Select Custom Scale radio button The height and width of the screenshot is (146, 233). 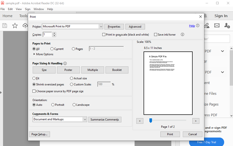(72, 84)
